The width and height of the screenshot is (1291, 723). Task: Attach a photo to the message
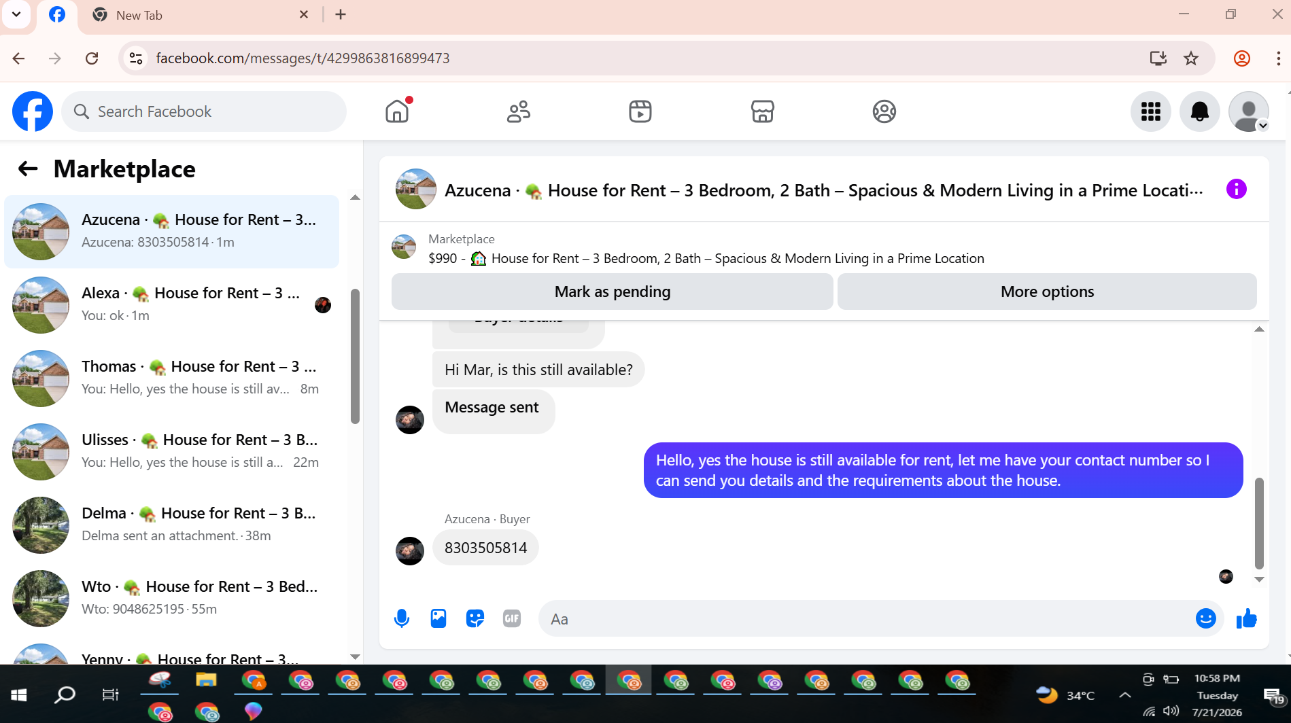[438, 618]
